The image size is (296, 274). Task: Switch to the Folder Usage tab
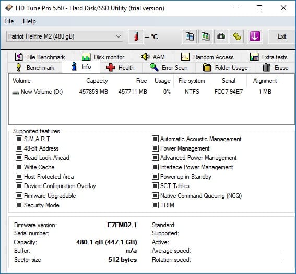tap(225, 68)
